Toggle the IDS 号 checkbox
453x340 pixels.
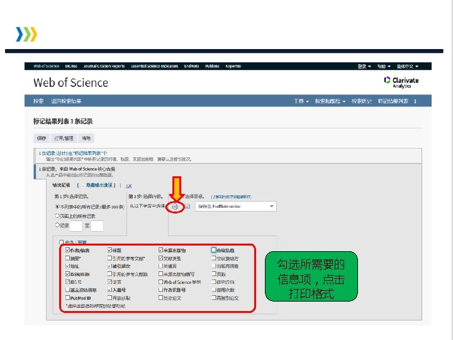[67, 281]
